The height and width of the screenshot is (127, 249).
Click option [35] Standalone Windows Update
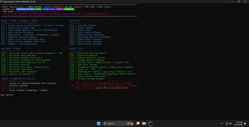pos(101,67)
